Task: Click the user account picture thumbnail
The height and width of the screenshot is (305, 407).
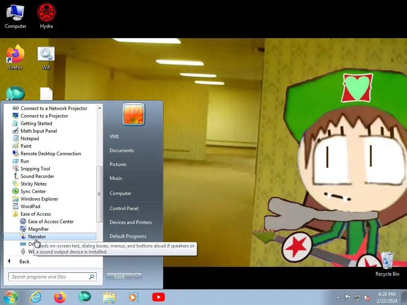Action: [134, 114]
